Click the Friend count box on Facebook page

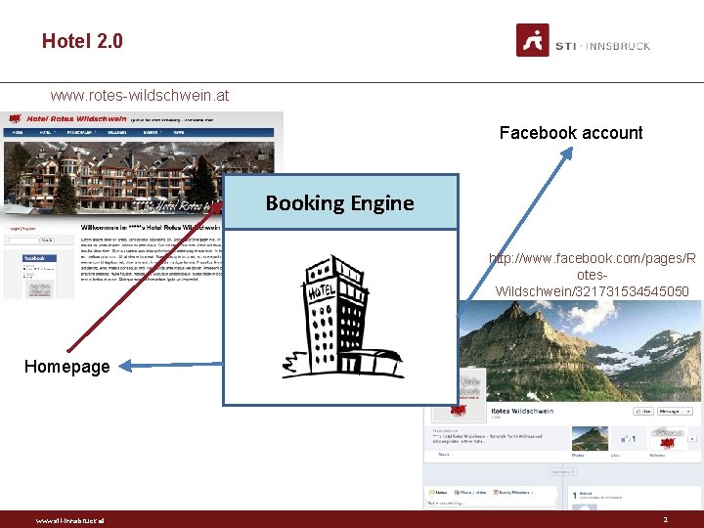click(x=633, y=497)
